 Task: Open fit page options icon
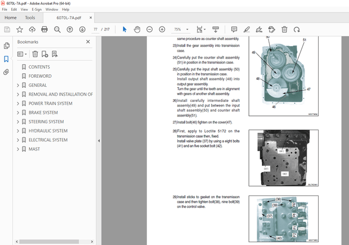point(201,29)
